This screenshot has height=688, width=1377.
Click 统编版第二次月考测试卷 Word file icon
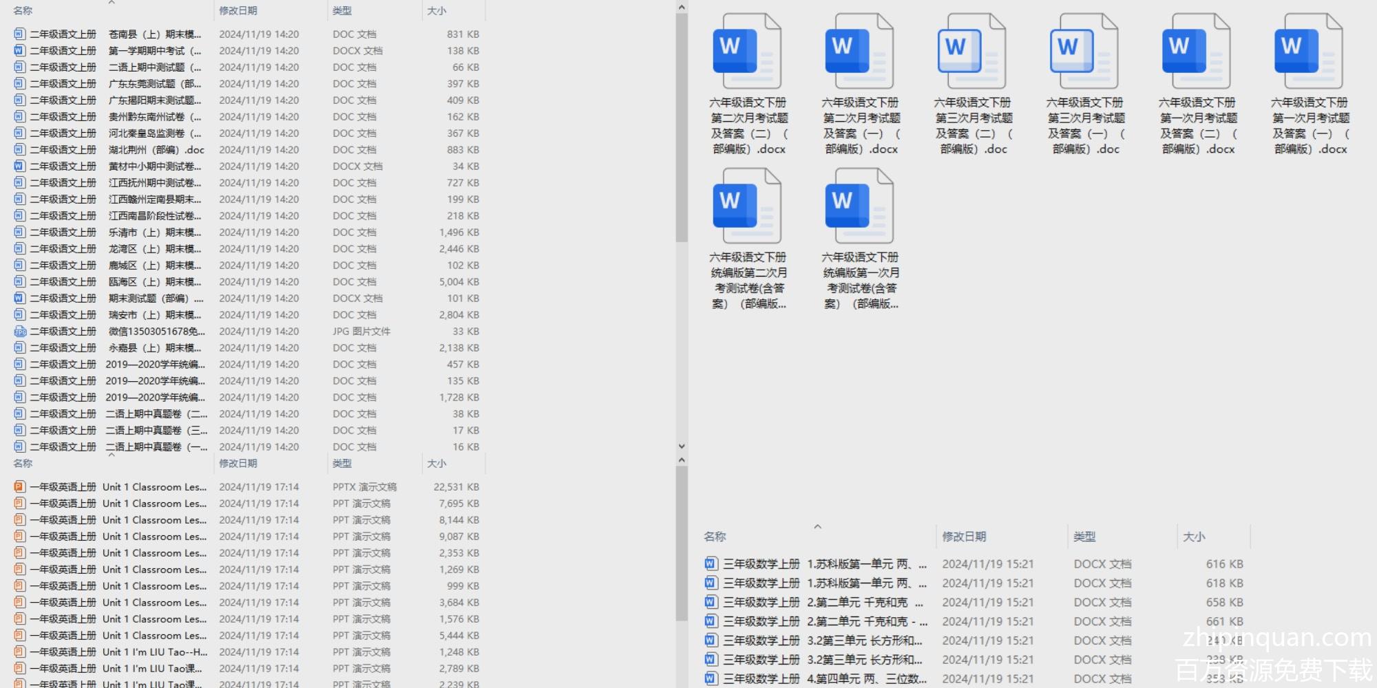pyautogui.click(x=747, y=205)
